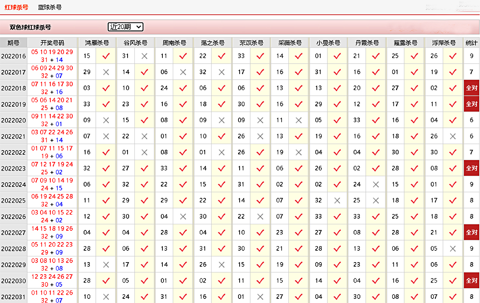Click the red checkmark for 丹霞杀号 in 2022023
480x303 pixels.
click(376, 168)
